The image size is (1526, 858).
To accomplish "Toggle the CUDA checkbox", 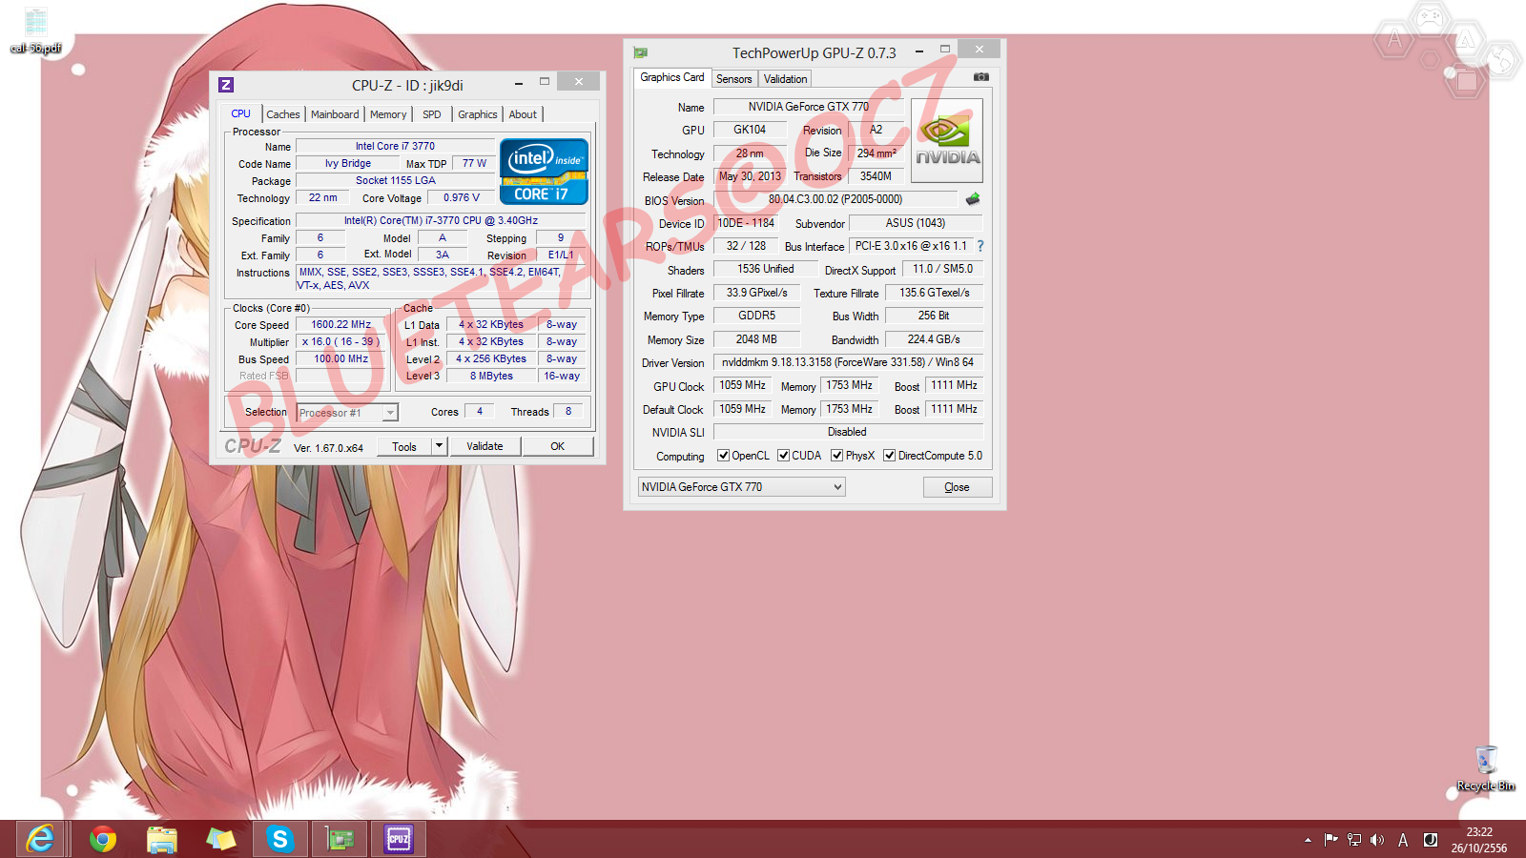I will click(x=783, y=456).
